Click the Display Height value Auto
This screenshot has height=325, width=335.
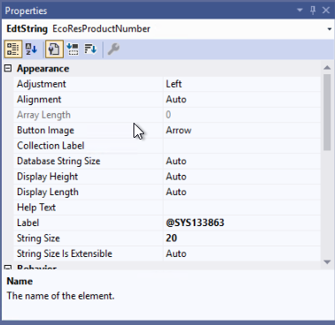tap(241, 177)
